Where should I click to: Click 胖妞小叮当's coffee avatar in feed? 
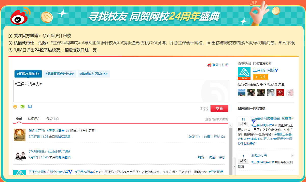click(x=20, y=135)
